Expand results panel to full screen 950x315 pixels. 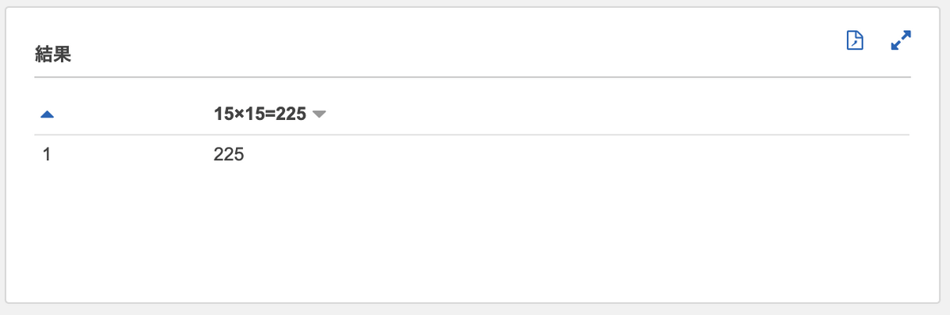click(901, 40)
